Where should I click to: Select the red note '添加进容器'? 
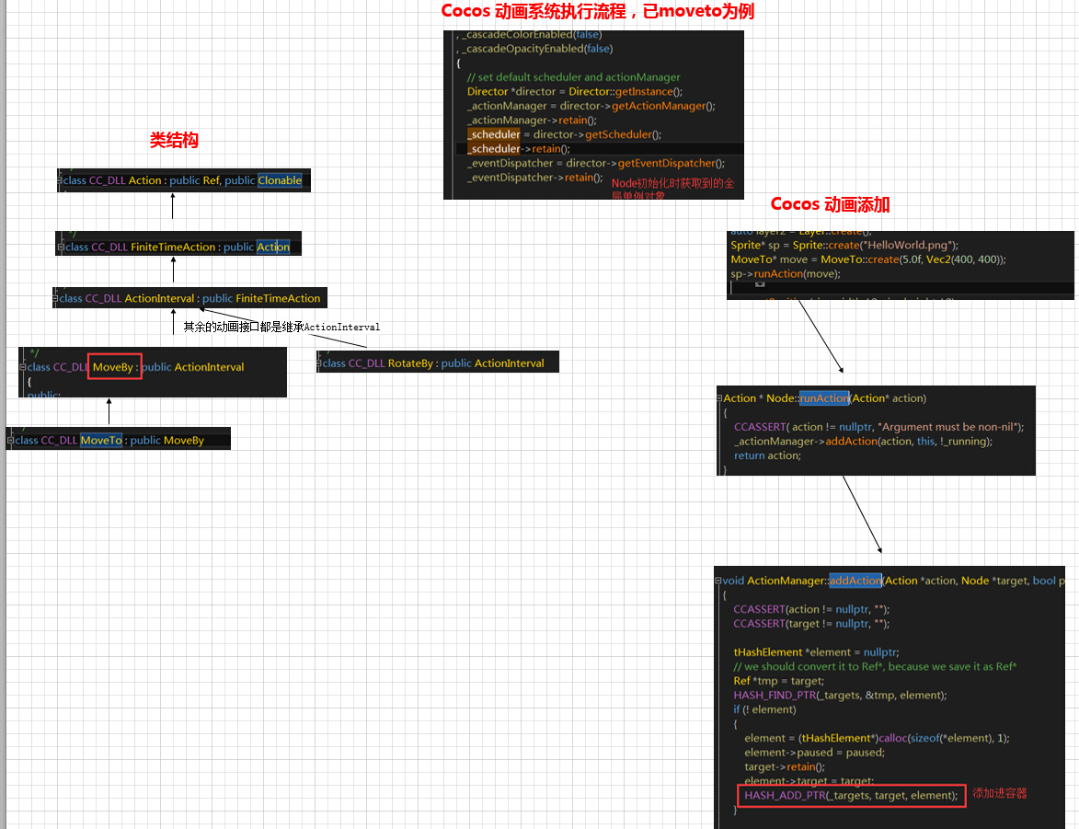(x=999, y=793)
